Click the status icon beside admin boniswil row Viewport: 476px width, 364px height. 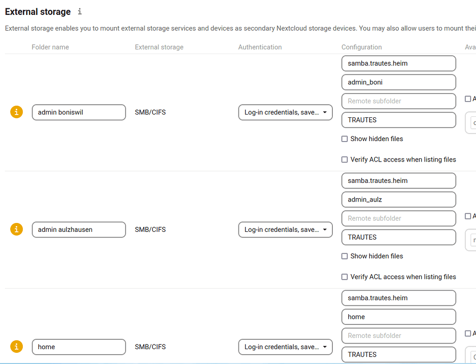tap(16, 112)
